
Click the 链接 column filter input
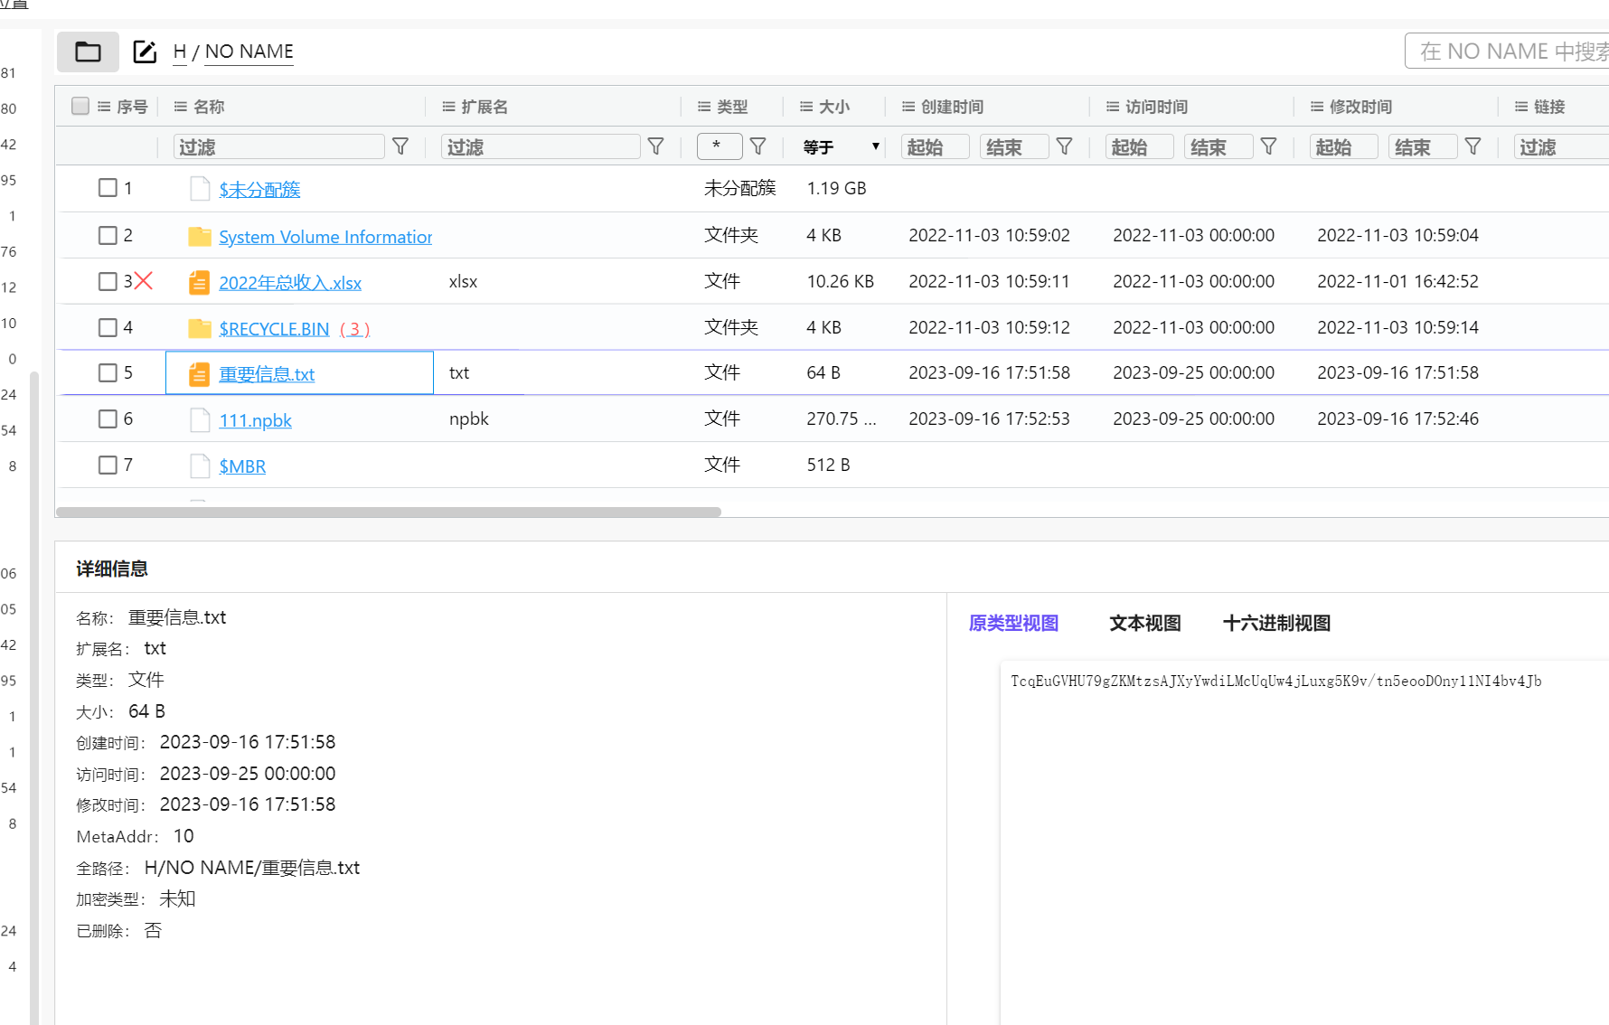coord(1561,146)
